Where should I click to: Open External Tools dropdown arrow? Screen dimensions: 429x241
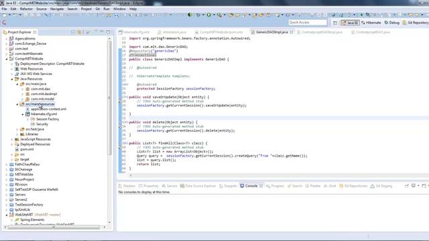[225, 15]
